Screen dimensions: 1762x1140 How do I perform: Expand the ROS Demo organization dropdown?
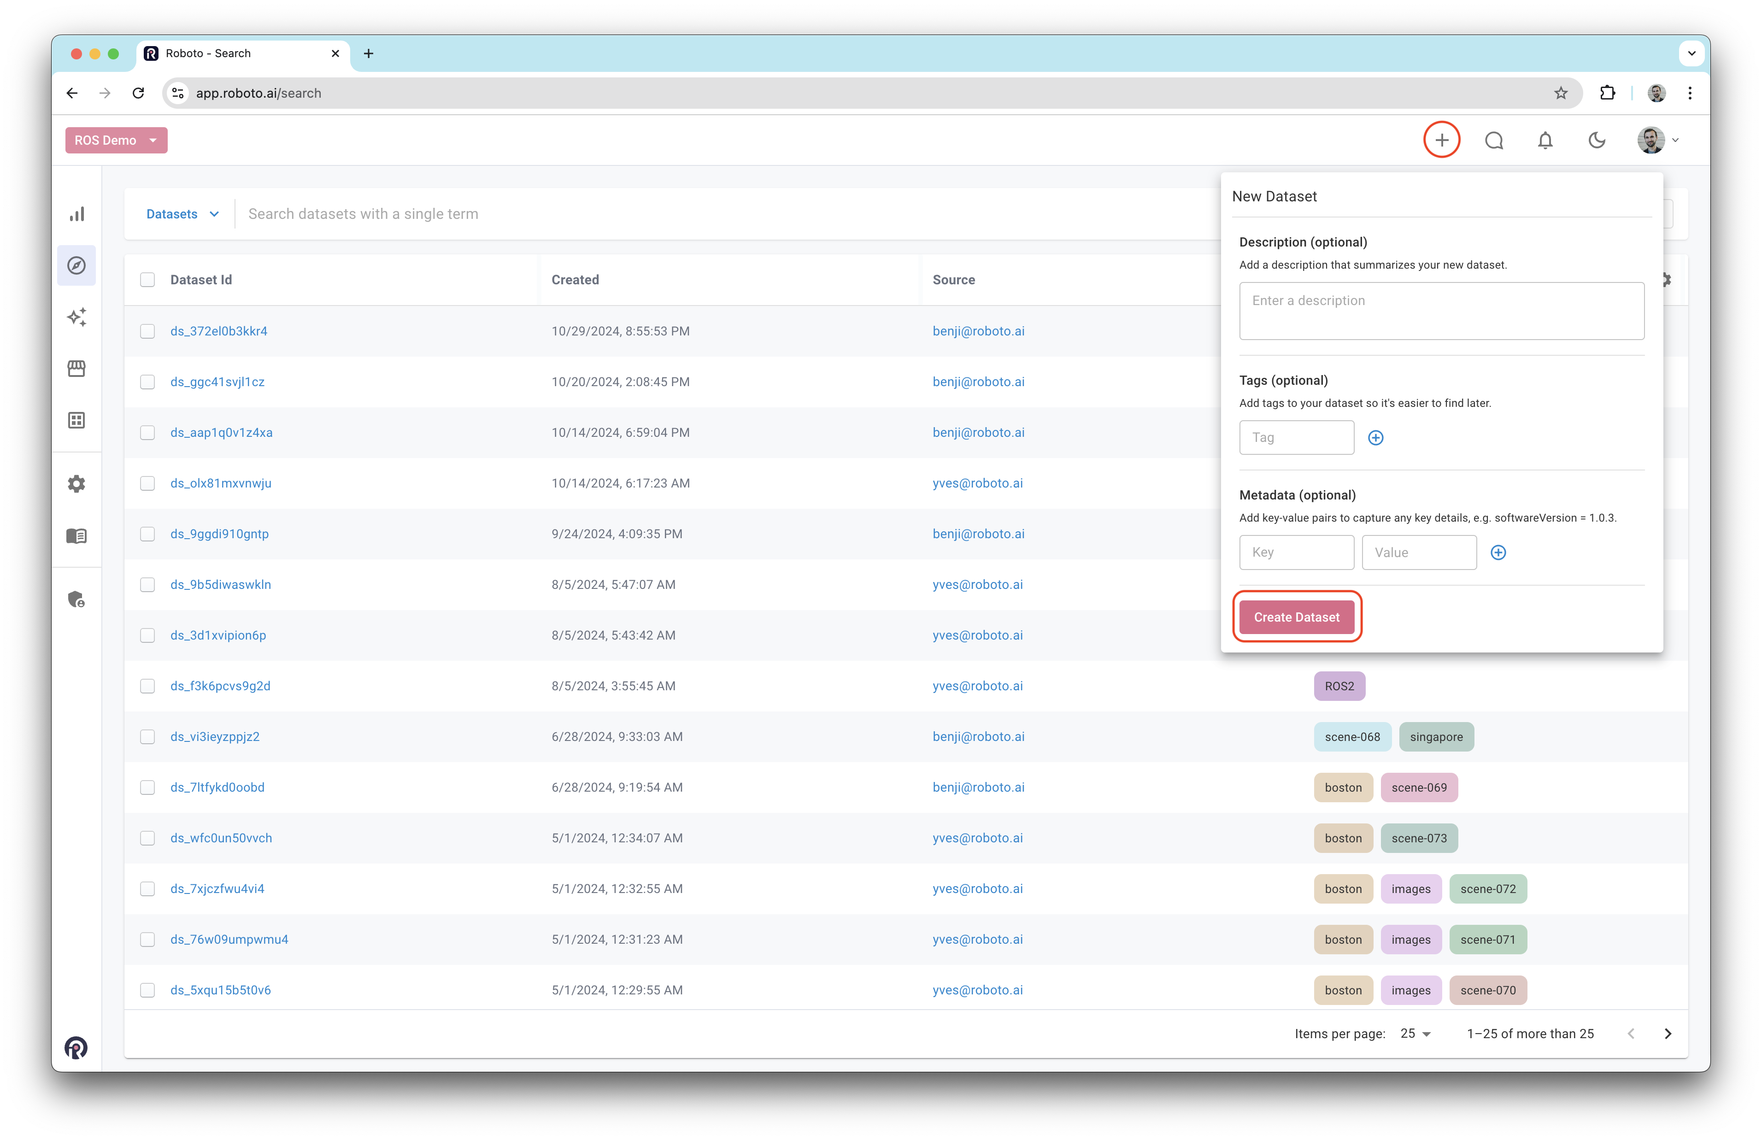click(116, 140)
